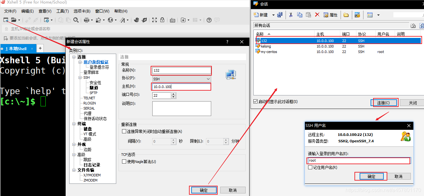Image resolution: width=424 pixels, height=196 pixels.
Task: Click 取消 in SSH 用户名 dialog
Action: click(x=399, y=176)
